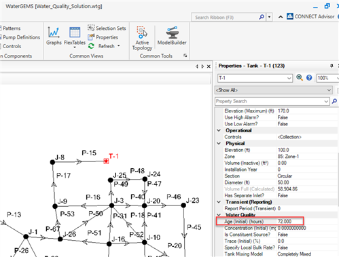The image size is (339, 257).
Task: Select Elevation (ft) value 100.0
Action: point(283,150)
